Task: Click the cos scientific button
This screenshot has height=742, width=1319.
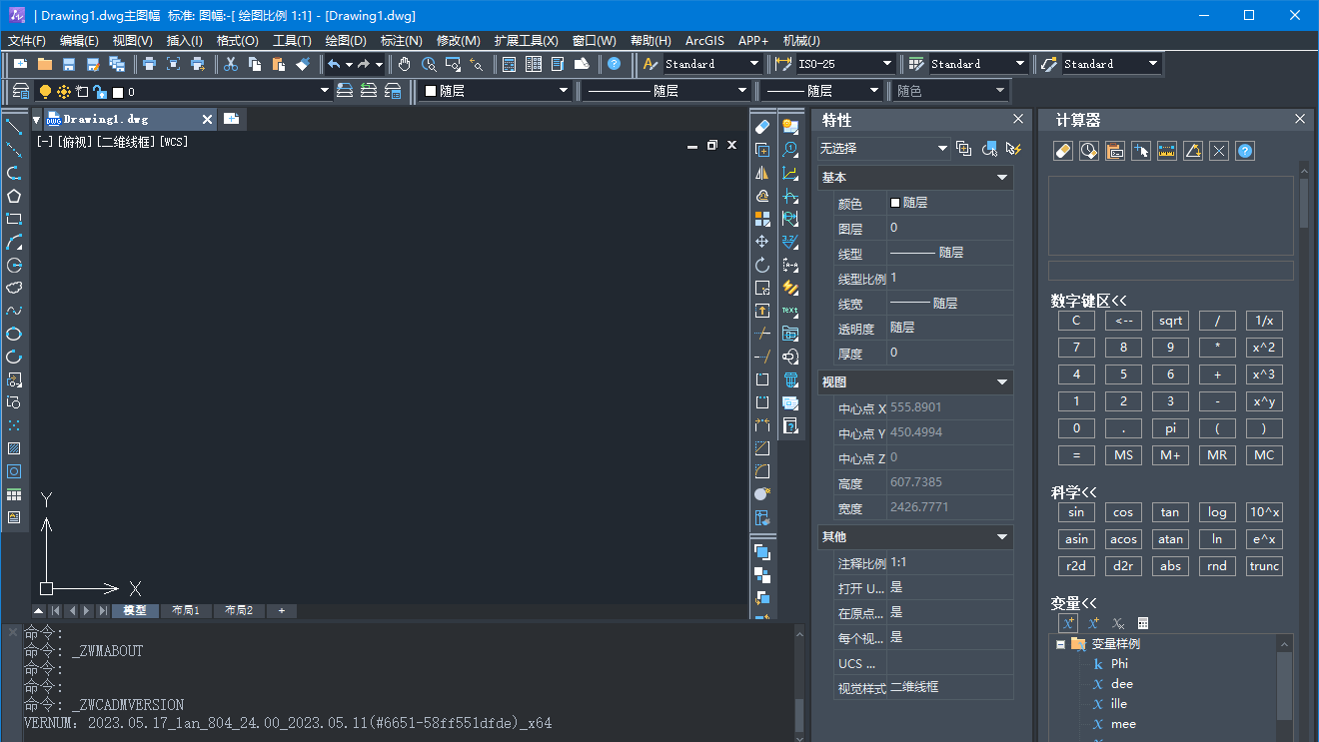Action: coord(1123,512)
